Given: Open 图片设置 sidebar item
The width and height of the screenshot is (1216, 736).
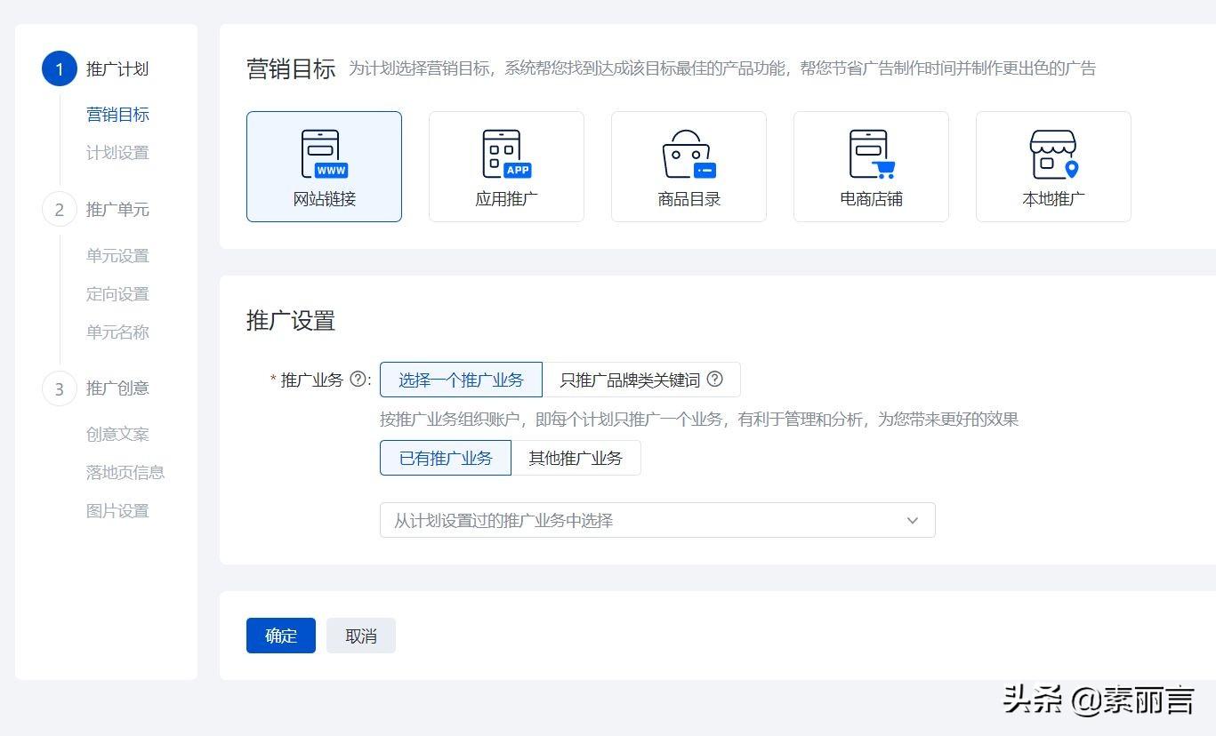Looking at the screenshot, I should [117, 511].
